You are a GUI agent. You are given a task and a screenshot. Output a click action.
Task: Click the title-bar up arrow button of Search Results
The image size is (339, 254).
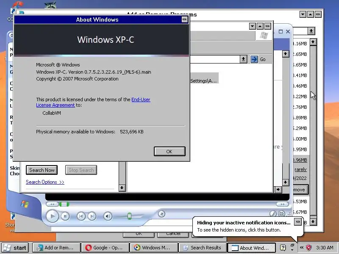point(260,26)
